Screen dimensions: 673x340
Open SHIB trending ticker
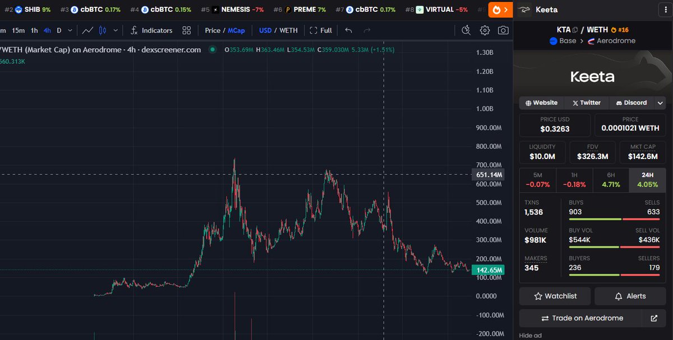click(28, 10)
